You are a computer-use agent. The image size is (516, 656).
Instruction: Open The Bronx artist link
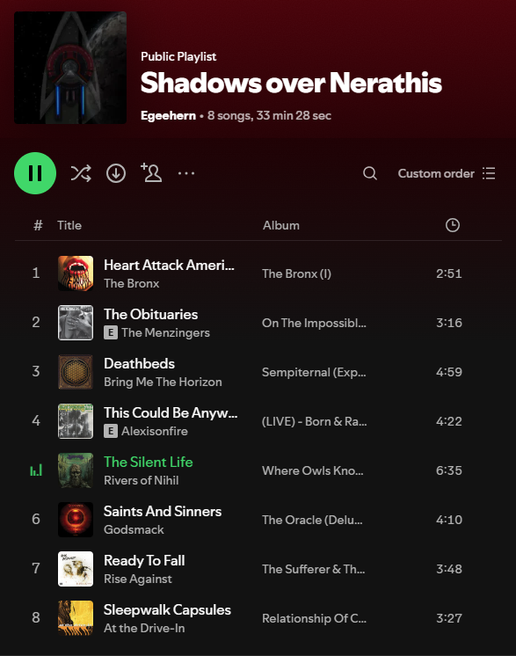pyautogui.click(x=132, y=284)
